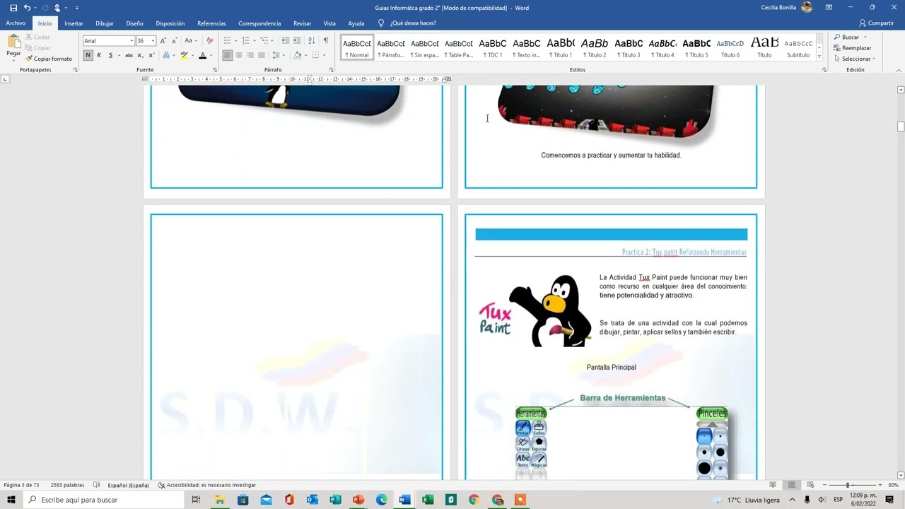Switch to the read mode view in the status bar

pos(773,485)
